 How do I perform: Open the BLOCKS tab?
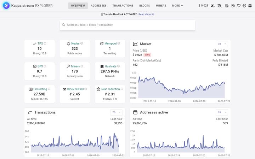(x=144, y=6)
